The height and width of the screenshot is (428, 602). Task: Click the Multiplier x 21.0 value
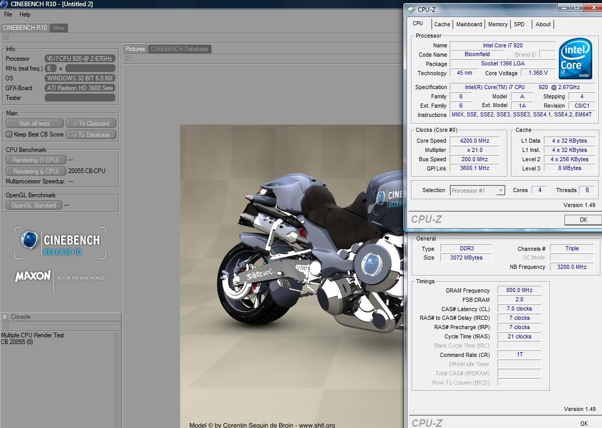click(x=474, y=150)
